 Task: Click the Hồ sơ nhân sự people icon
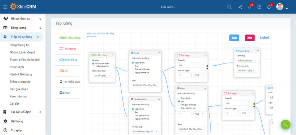click(x=6, y=19)
